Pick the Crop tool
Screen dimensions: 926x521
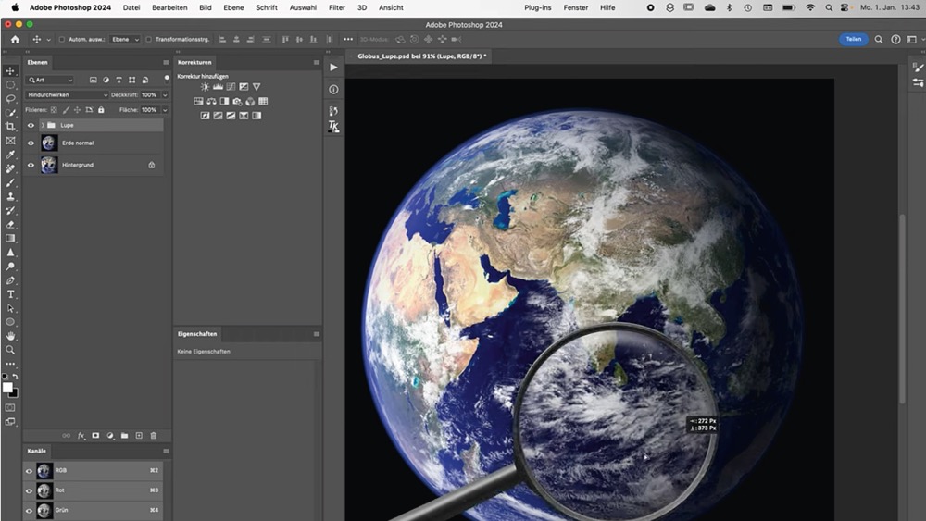[x=11, y=126]
